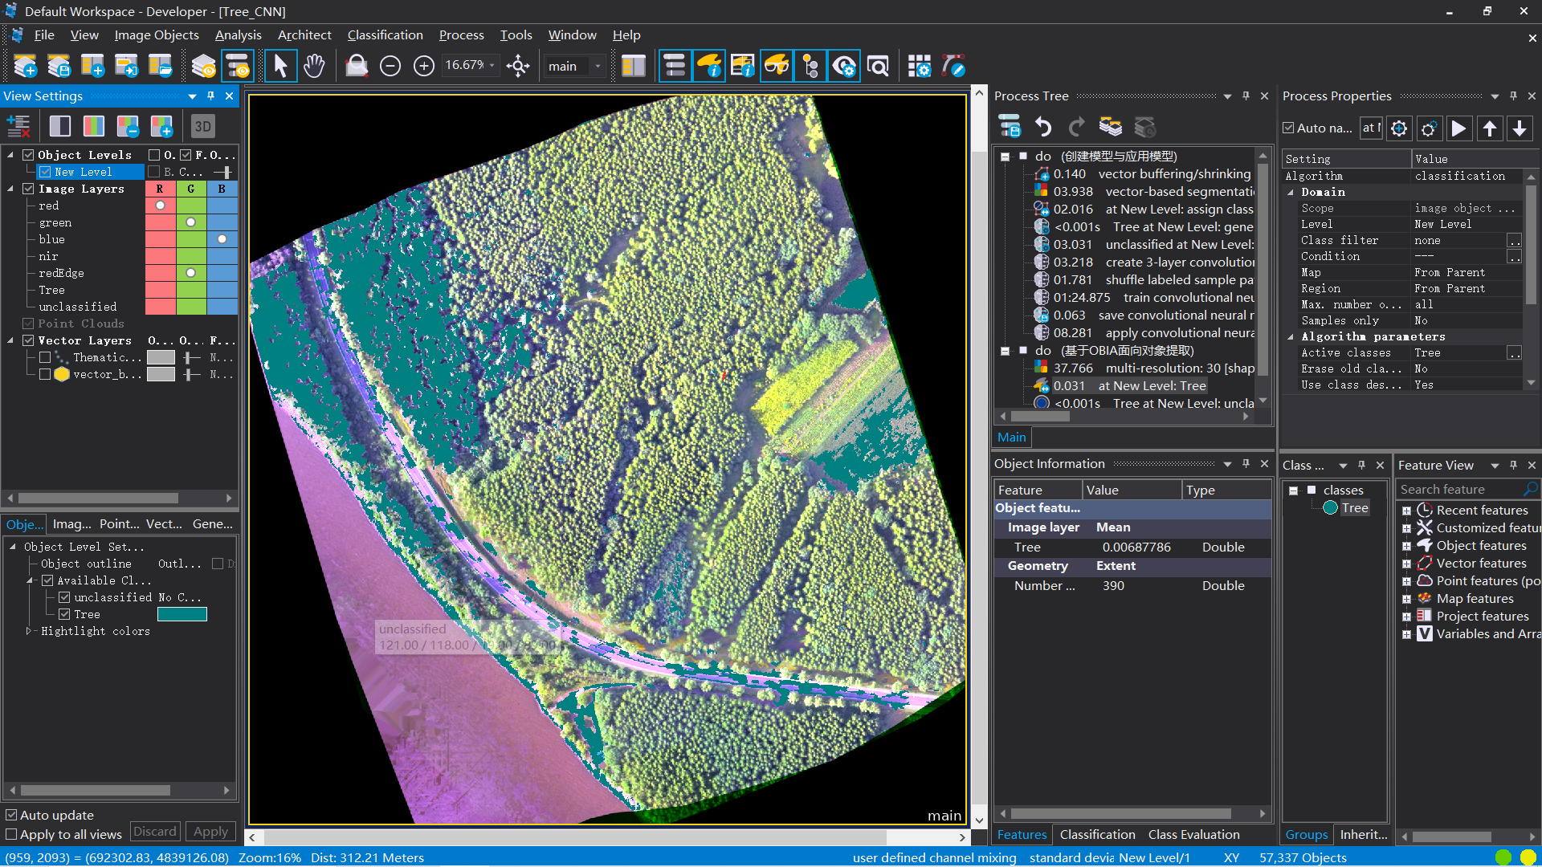Open the Classification menu
The image size is (1542, 867).
pos(385,35)
